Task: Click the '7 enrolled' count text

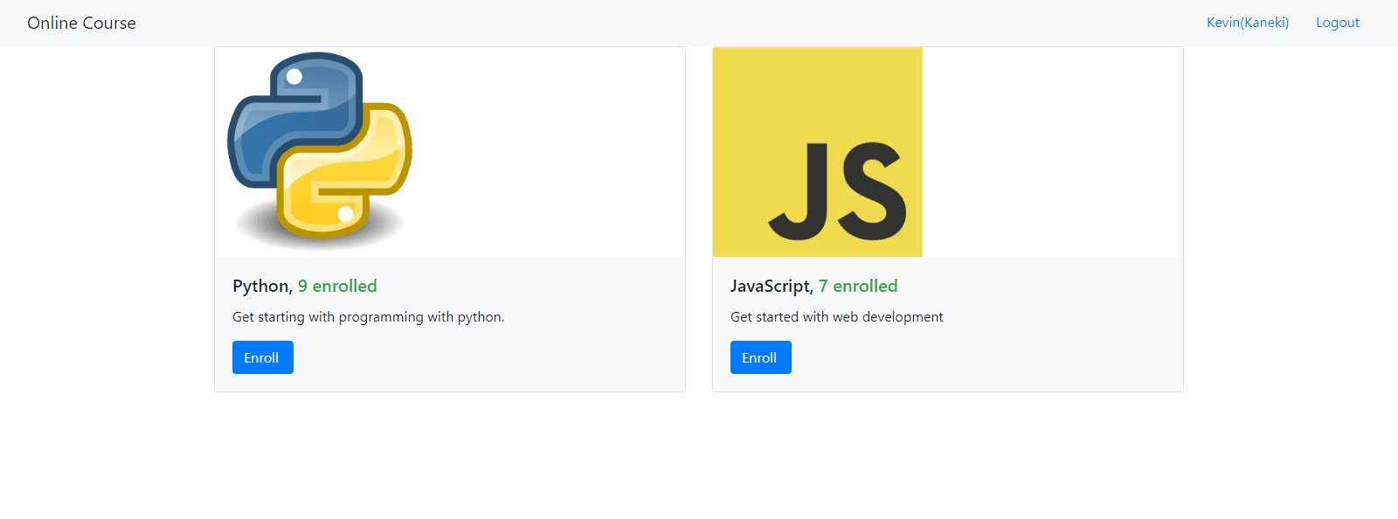Action: coord(858,286)
